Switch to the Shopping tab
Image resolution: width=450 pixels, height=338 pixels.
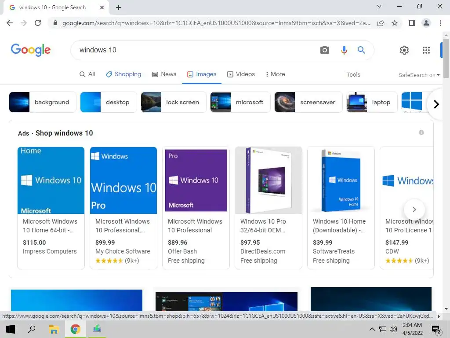[123, 74]
